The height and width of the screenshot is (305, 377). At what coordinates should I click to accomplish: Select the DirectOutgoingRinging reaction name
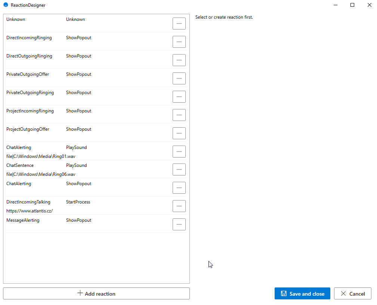pyautogui.click(x=30, y=56)
